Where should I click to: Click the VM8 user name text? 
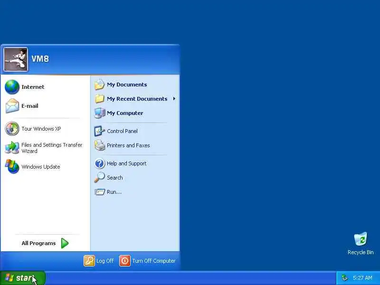click(40, 58)
